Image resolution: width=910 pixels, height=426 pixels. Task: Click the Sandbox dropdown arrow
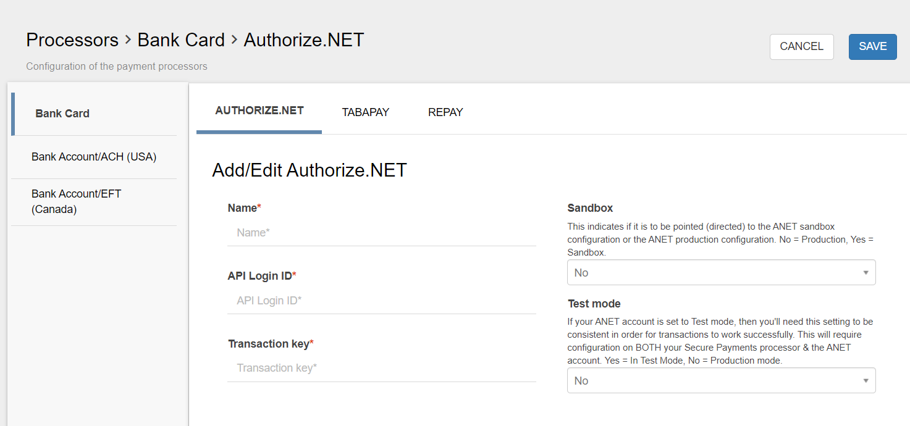[x=866, y=272]
